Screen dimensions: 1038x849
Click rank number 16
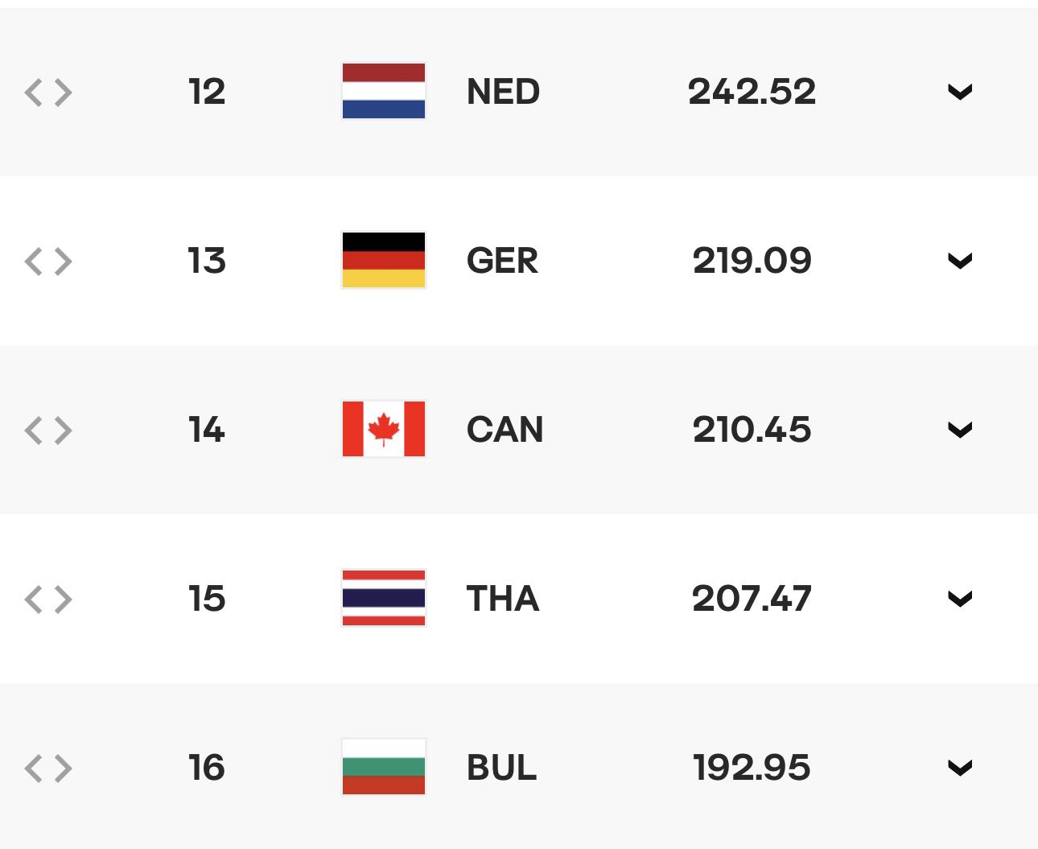click(x=207, y=768)
